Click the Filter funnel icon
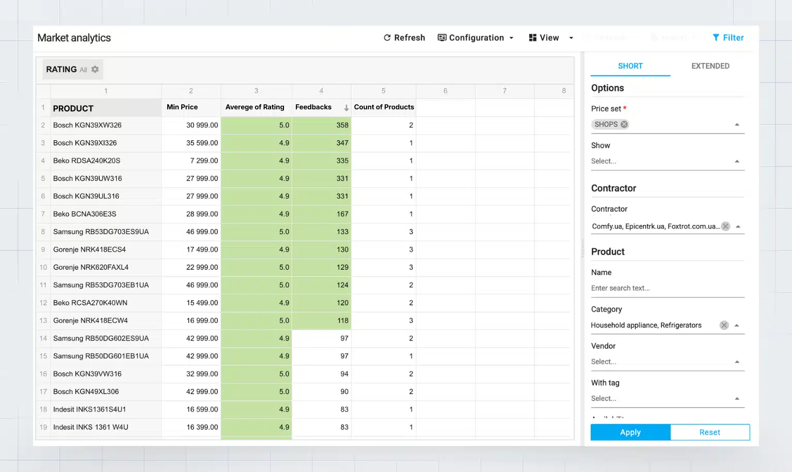This screenshot has width=792, height=472. click(716, 38)
